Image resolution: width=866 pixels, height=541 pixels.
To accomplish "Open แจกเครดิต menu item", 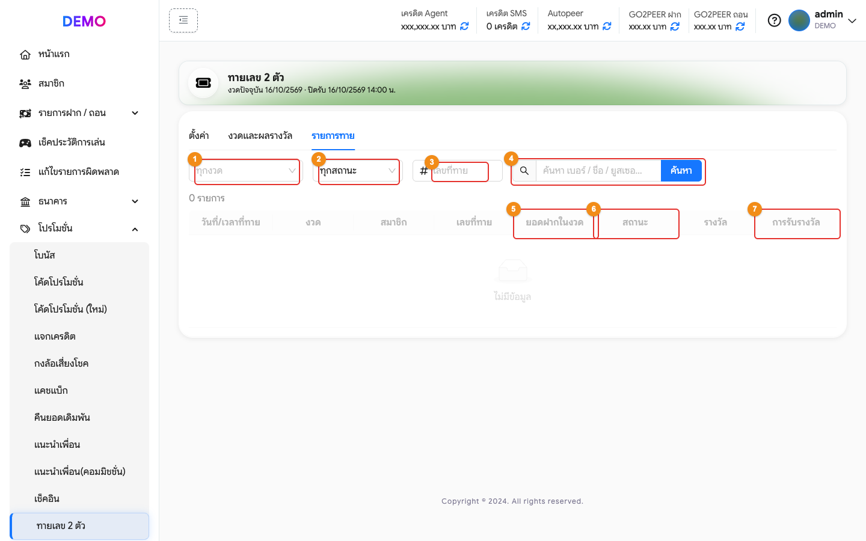I will 79,336.
